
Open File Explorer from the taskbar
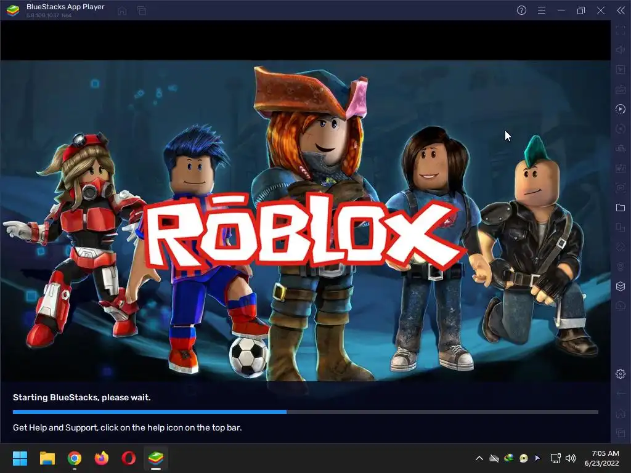tap(47, 458)
